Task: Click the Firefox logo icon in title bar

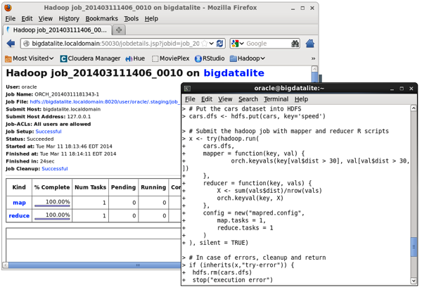Action: tap(8, 8)
